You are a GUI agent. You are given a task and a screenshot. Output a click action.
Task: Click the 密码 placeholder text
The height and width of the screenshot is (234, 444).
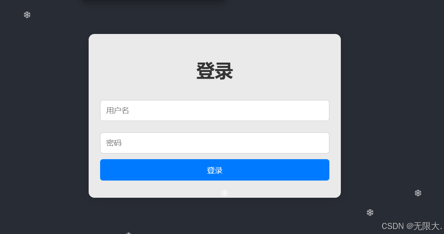114,143
